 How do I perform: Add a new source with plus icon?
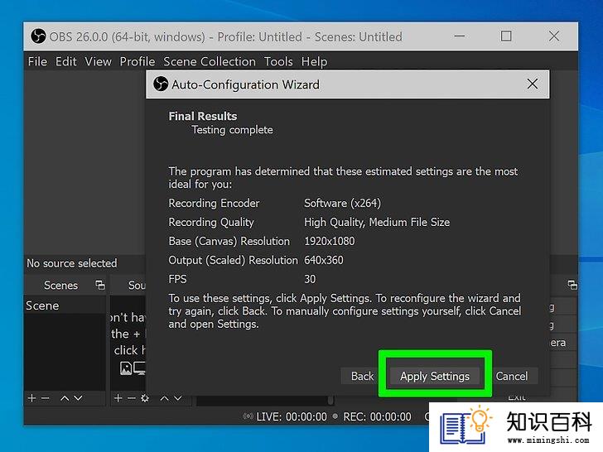[x=118, y=398]
